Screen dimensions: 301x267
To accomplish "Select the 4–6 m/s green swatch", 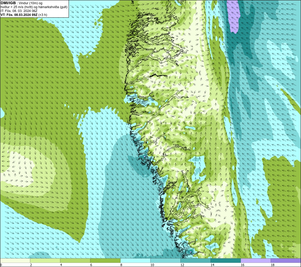I will 75,260.
